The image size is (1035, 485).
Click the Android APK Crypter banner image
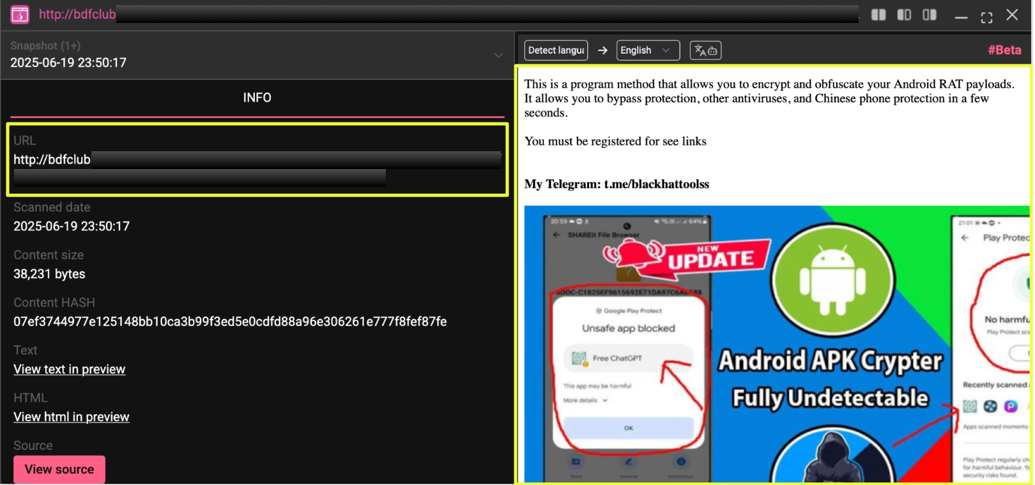(x=776, y=343)
